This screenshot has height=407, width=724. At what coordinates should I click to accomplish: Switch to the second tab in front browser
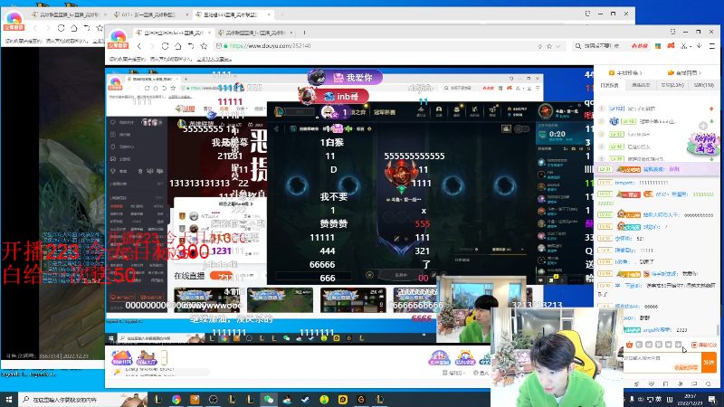[x=256, y=33]
